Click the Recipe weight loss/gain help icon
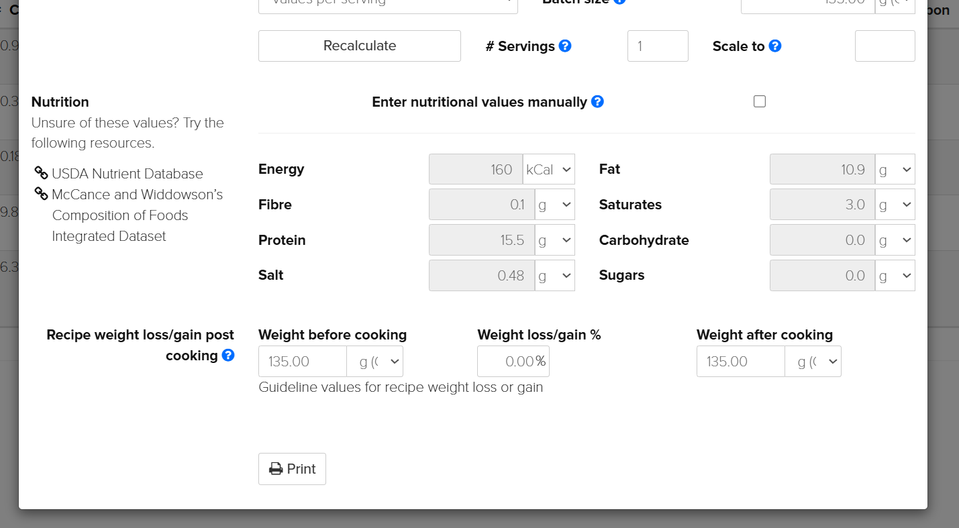Viewport: 959px width, 528px height. [228, 356]
